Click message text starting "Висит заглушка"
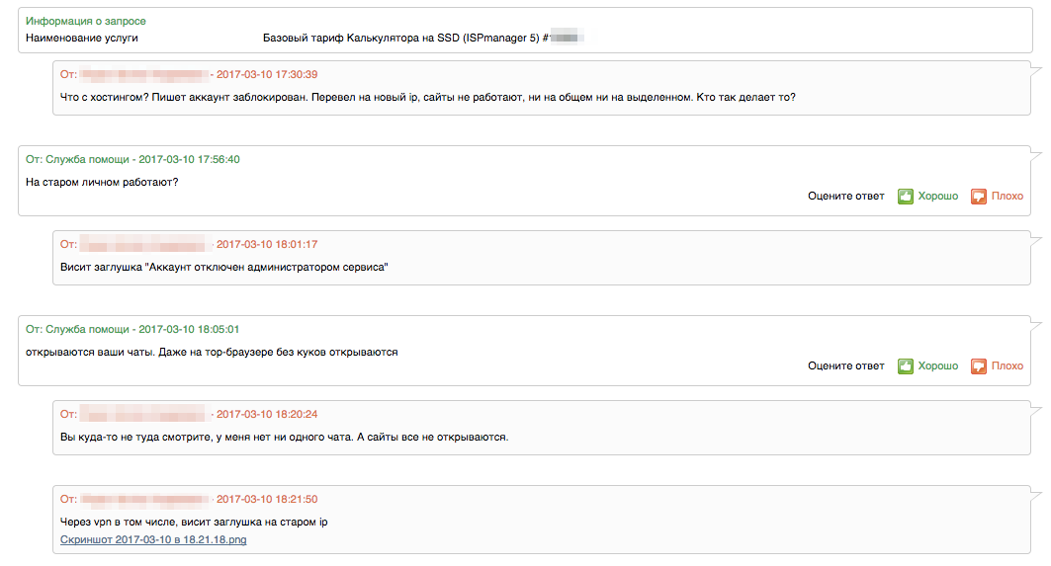1051x566 pixels. 224,267
